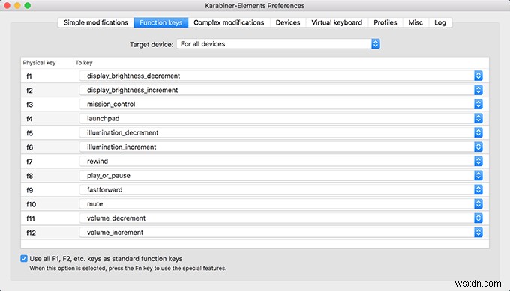
Task: Select the f6 physical key label
Action: tap(29, 147)
